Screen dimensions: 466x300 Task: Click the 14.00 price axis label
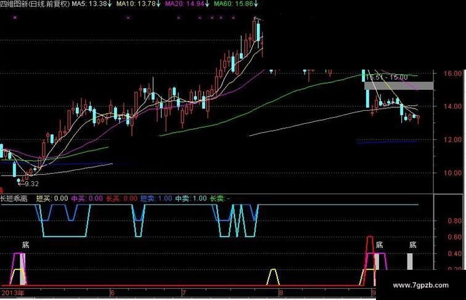click(x=453, y=107)
